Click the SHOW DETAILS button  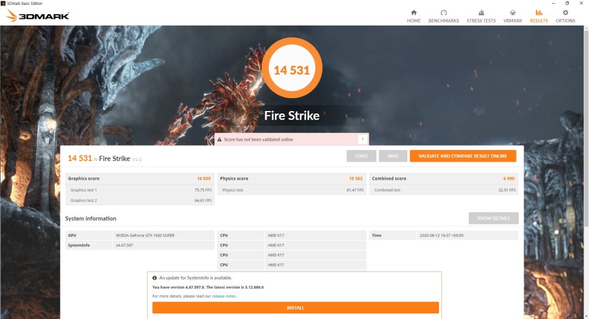pyautogui.click(x=494, y=218)
